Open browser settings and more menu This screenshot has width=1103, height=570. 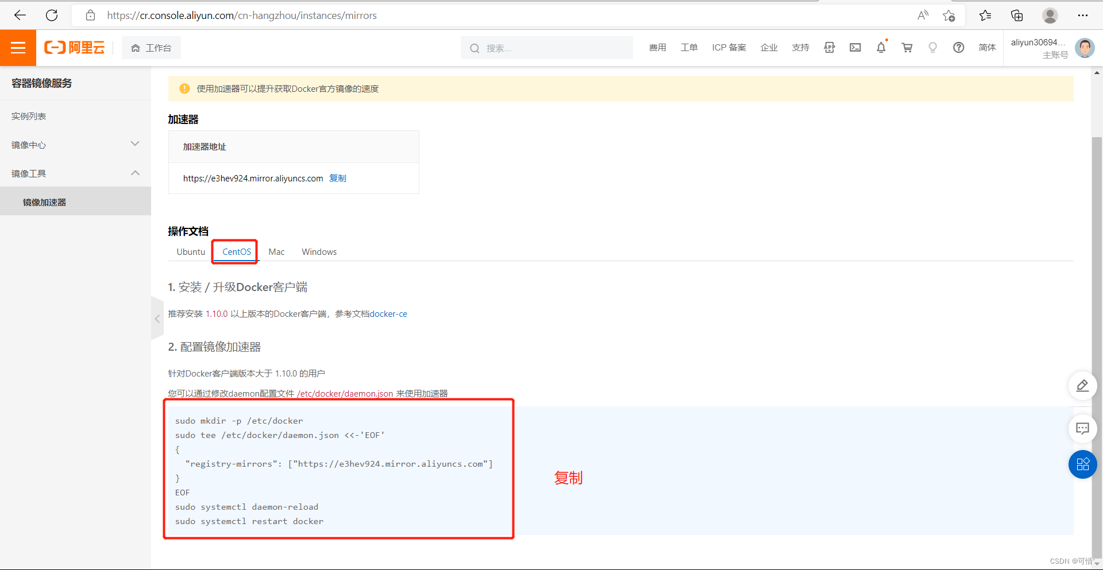pyautogui.click(x=1083, y=15)
